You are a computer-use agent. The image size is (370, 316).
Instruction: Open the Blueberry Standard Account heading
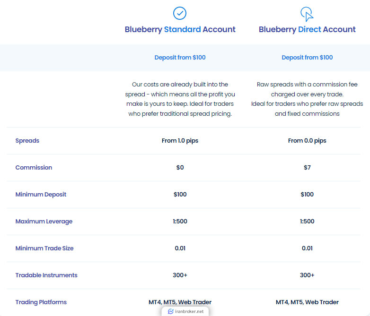[180, 29]
